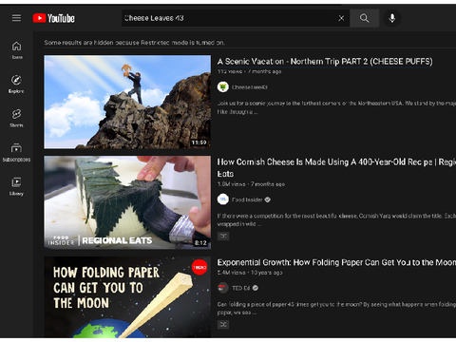Viewport: 456px width, 342px height.
Task: Open the How Cornish Cheese Is Made title
Action: [x=336, y=168]
